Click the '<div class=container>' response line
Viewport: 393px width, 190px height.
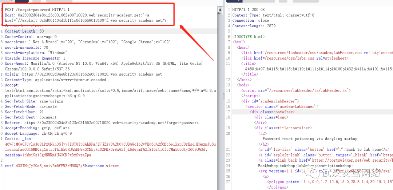coord(272,112)
